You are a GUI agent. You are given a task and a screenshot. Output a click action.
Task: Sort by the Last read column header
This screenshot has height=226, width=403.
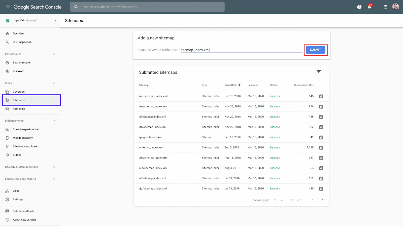pyautogui.click(x=253, y=85)
